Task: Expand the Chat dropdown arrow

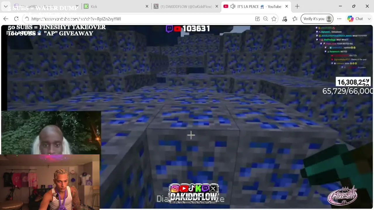Action: [x=369, y=19]
